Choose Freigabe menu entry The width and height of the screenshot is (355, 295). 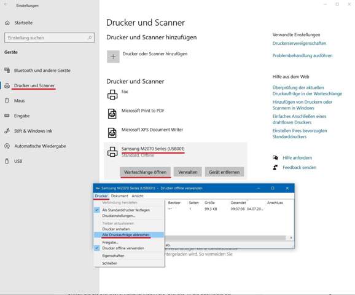[x=129, y=242]
